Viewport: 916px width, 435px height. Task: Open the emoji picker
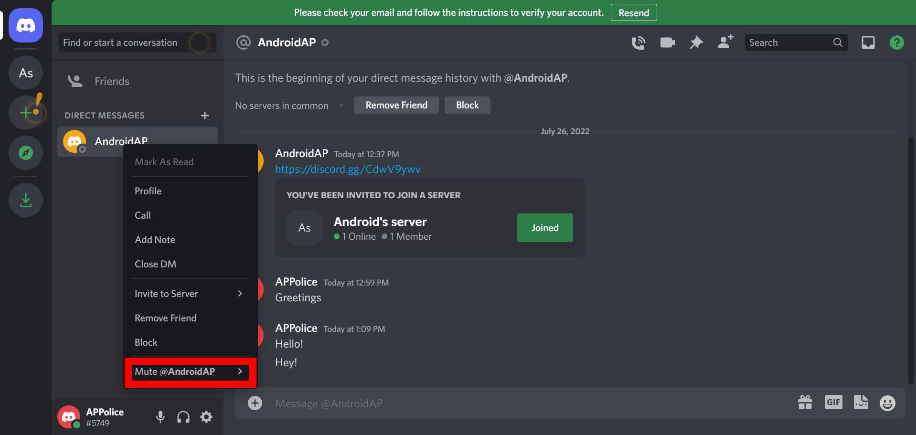(888, 403)
